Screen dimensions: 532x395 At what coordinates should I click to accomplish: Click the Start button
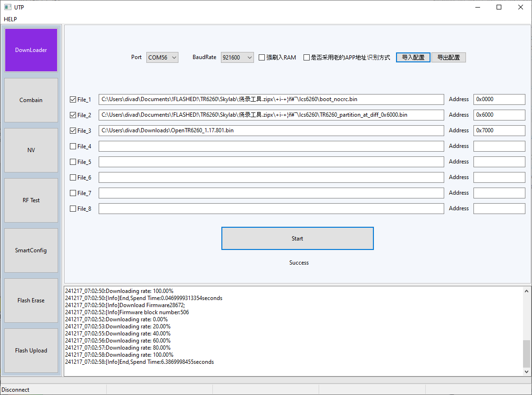click(x=297, y=239)
